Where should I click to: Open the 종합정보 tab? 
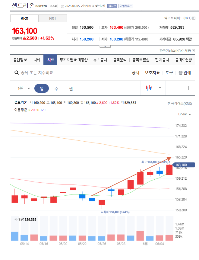point(20,60)
